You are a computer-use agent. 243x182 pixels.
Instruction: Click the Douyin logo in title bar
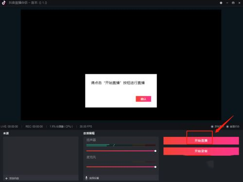(4, 3)
